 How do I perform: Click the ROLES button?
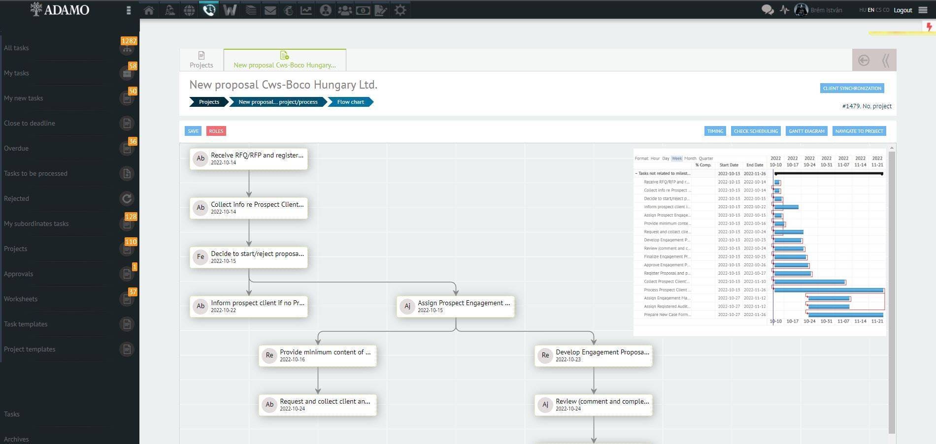pyautogui.click(x=216, y=131)
